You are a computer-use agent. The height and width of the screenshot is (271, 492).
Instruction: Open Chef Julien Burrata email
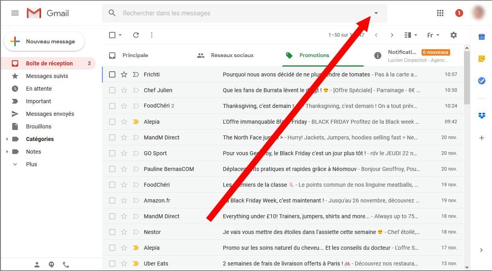[x=283, y=90]
